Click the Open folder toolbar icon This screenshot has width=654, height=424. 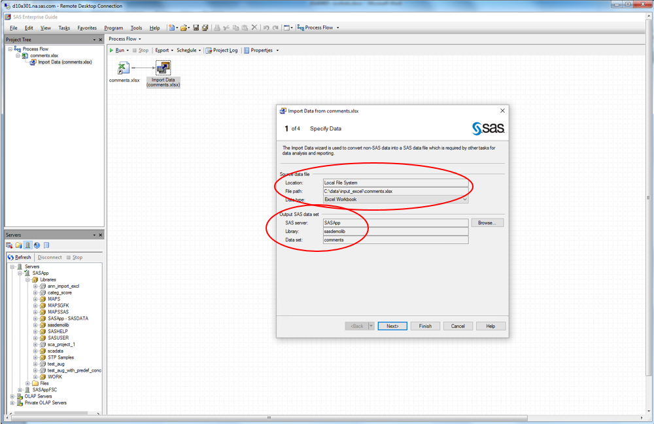[184, 27]
